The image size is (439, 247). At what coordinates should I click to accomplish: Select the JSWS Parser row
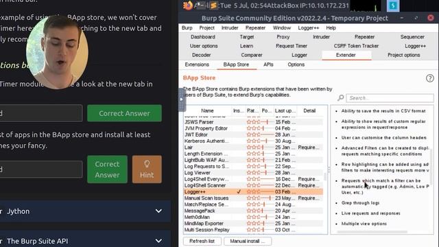pos(253,122)
